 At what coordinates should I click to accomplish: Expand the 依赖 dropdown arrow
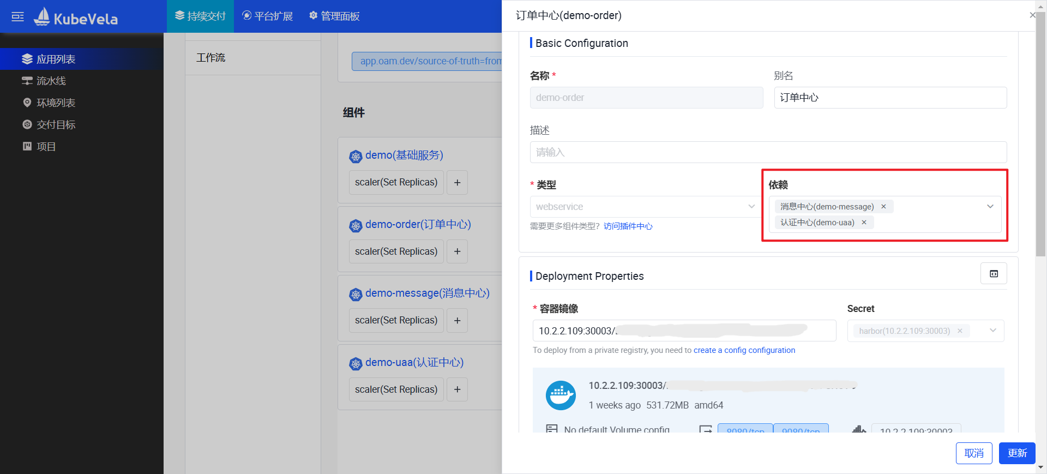pos(990,206)
